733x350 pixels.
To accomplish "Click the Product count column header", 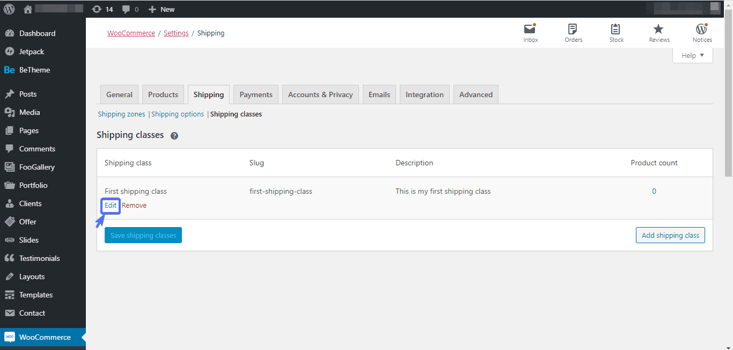I will (654, 163).
